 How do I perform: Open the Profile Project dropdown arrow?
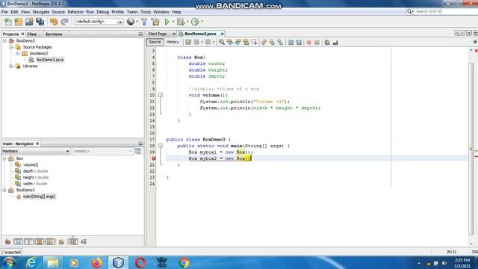(x=202, y=22)
